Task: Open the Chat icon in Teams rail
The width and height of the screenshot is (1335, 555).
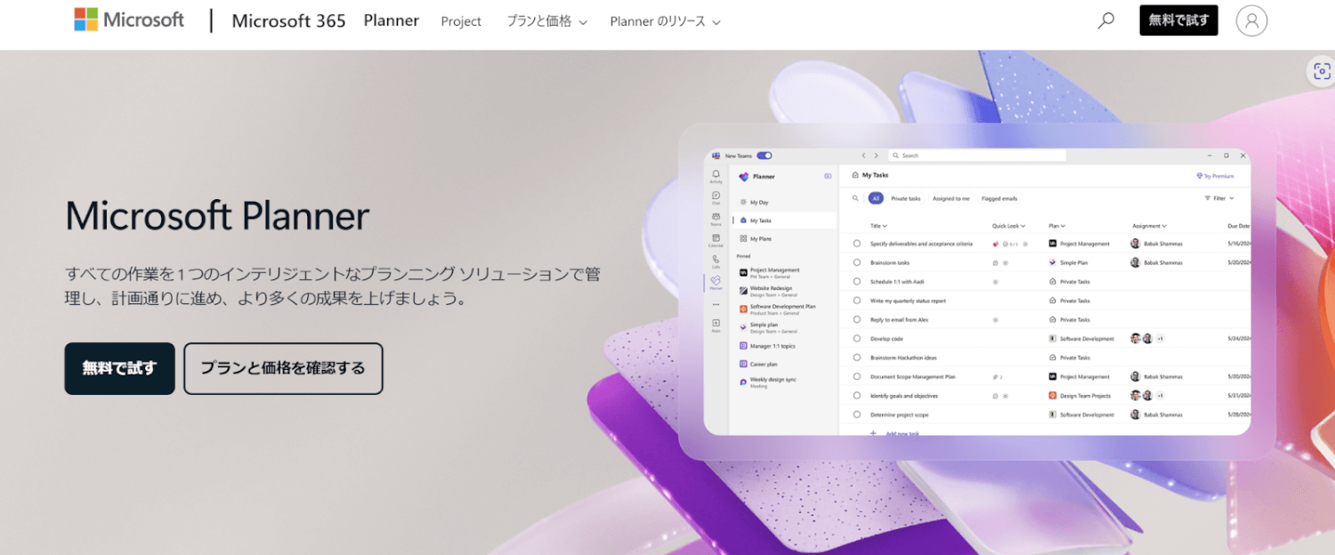Action: pos(716,197)
